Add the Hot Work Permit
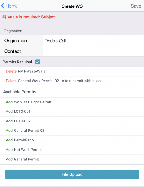The width and height of the screenshot is (144, 187). click(x=9, y=150)
